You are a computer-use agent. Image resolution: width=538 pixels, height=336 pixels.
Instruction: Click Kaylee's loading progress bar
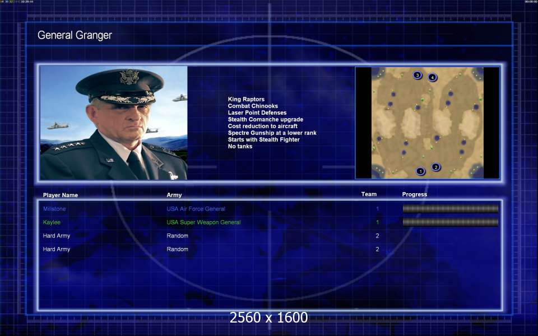tap(450, 222)
